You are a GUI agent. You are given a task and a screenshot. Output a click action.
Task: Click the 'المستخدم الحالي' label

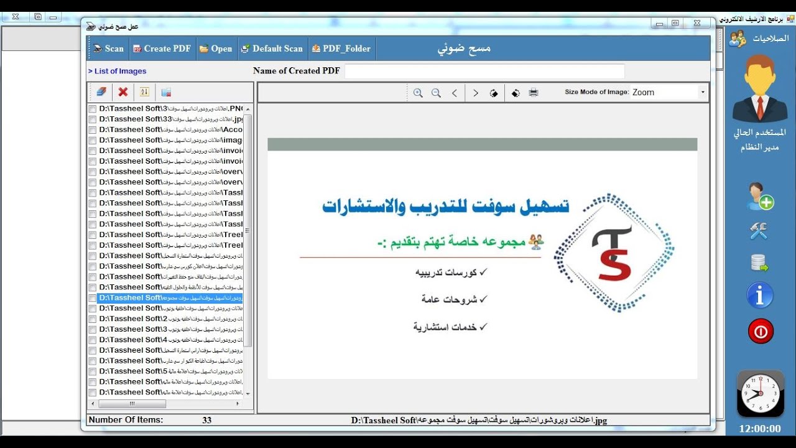pos(760,133)
